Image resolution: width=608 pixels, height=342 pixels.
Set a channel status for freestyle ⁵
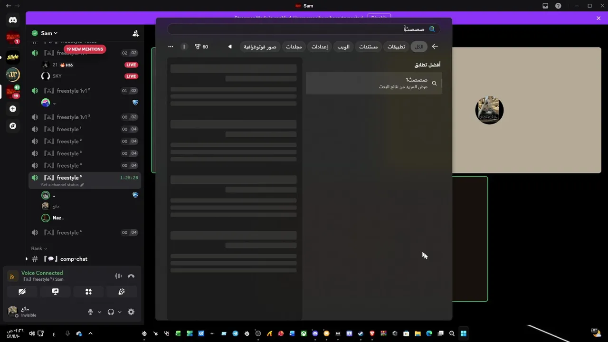[62, 185]
